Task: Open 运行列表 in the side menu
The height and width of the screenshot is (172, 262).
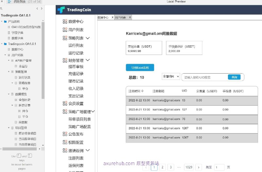Action: tap(76, 45)
